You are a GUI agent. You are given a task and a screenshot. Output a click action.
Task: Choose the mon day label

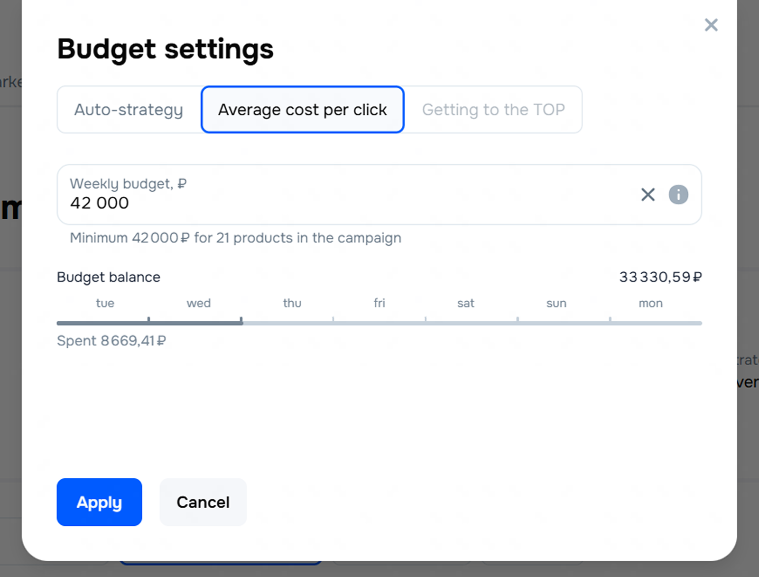[x=650, y=303]
